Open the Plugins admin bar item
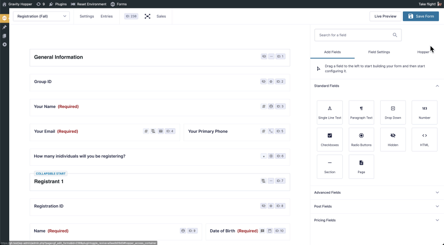 tap(58, 4)
